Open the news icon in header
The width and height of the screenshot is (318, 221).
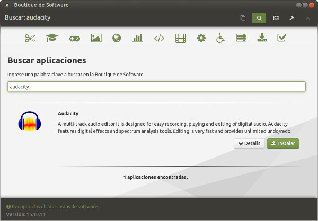(x=276, y=18)
